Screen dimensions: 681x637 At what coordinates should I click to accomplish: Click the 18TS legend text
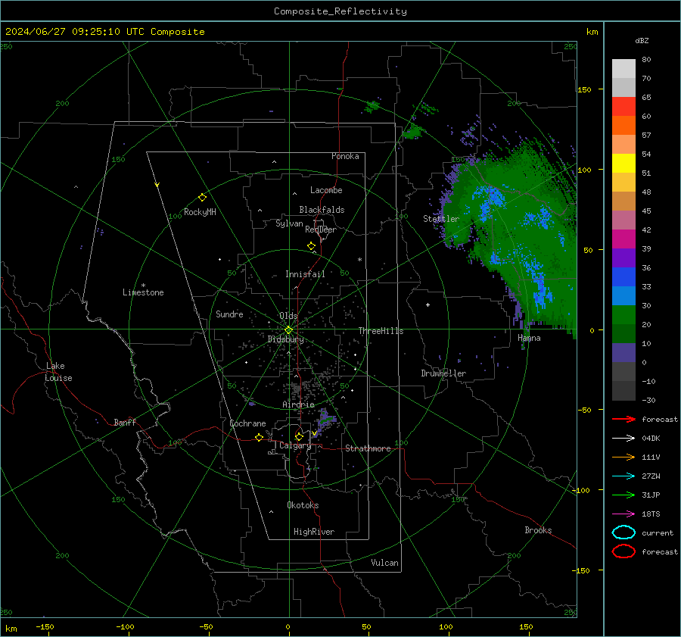[x=651, y=514]
